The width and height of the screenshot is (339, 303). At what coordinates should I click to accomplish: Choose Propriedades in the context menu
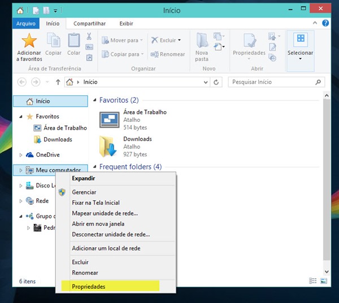pos(116,287)
